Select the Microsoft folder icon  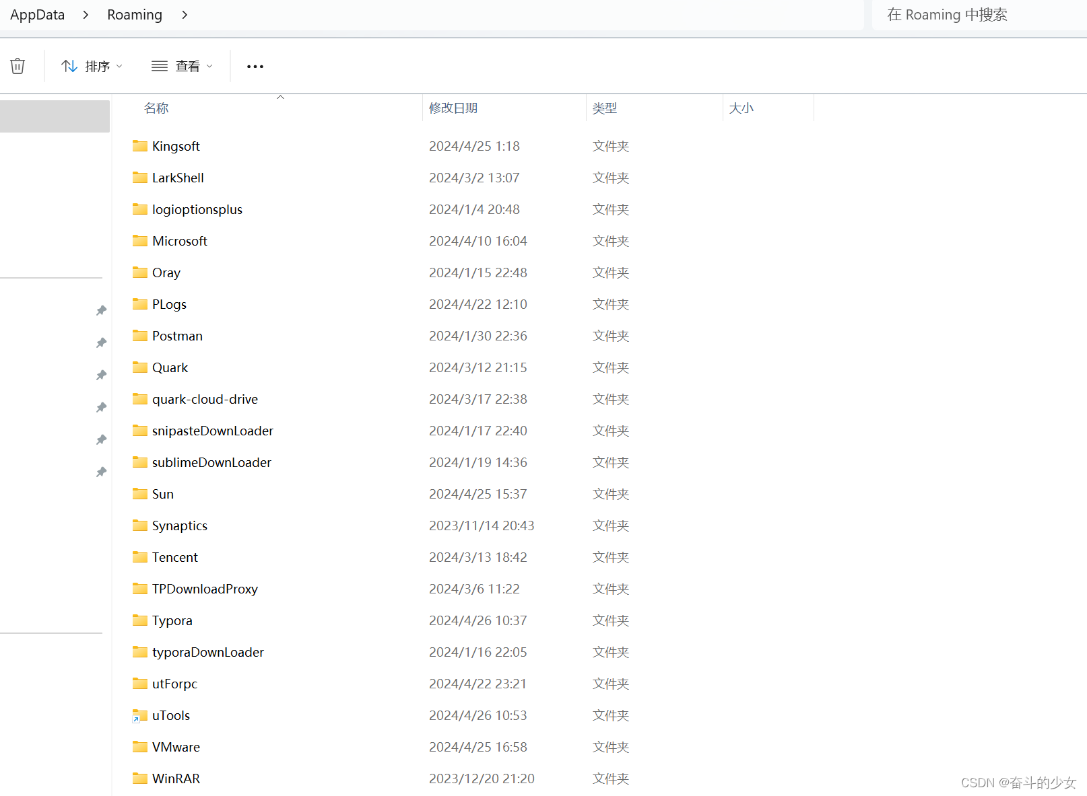click(140, 241)
